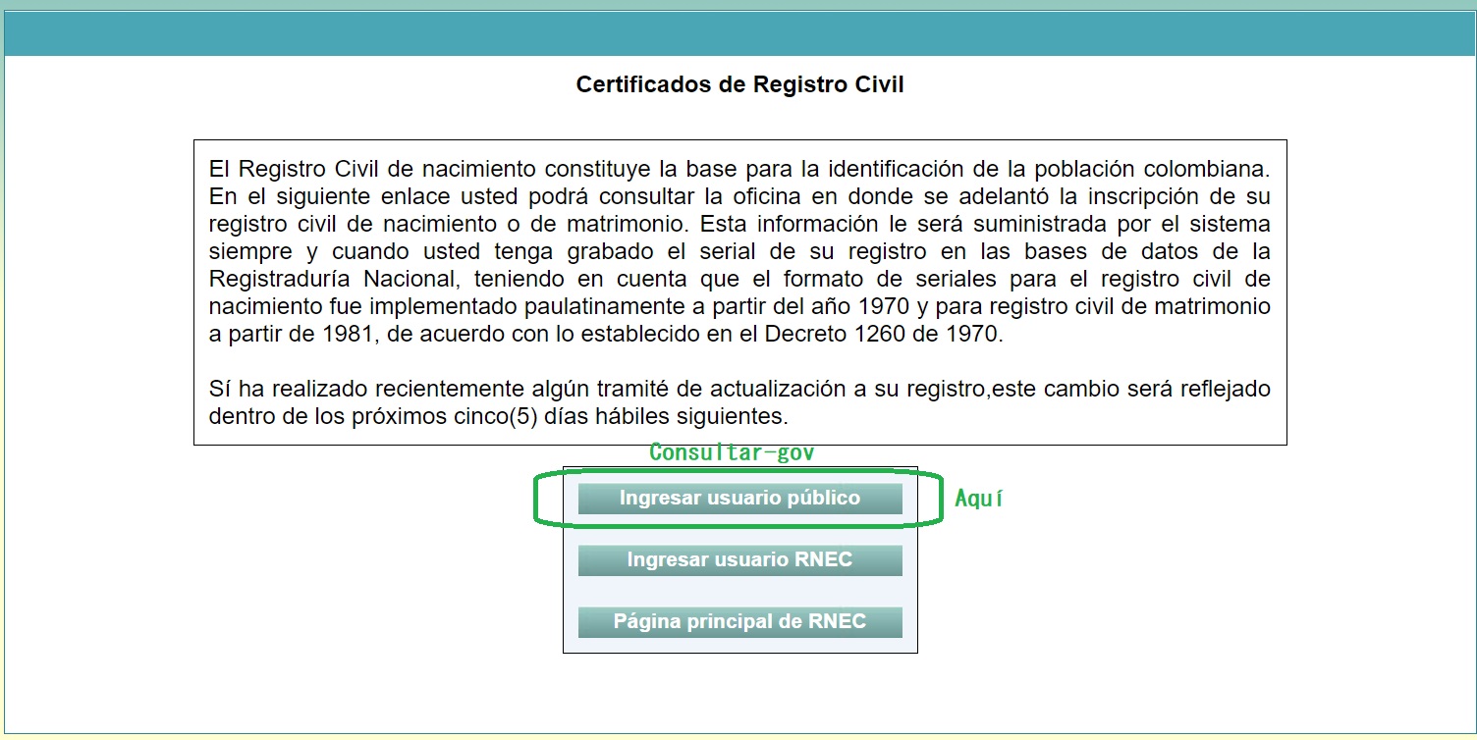
Task: Click the green 'Aquí' annotation text
Action: [x=978, y=499]
